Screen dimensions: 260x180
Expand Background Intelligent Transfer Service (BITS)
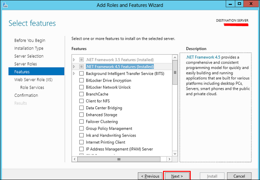(74, 73)
